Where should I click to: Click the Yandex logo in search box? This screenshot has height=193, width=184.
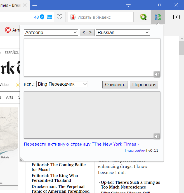[x=73, y=17]
